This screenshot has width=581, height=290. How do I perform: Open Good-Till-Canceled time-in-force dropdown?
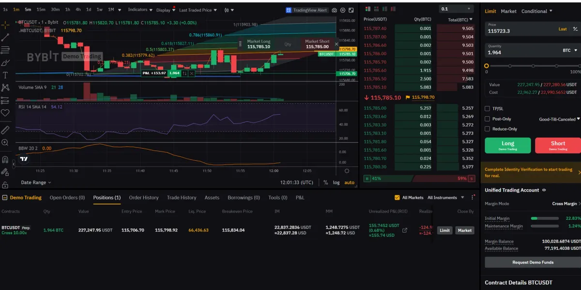559,119
